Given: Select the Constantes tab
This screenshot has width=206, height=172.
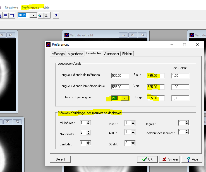Looking at the screenshot, I should (x=94, y=53).
